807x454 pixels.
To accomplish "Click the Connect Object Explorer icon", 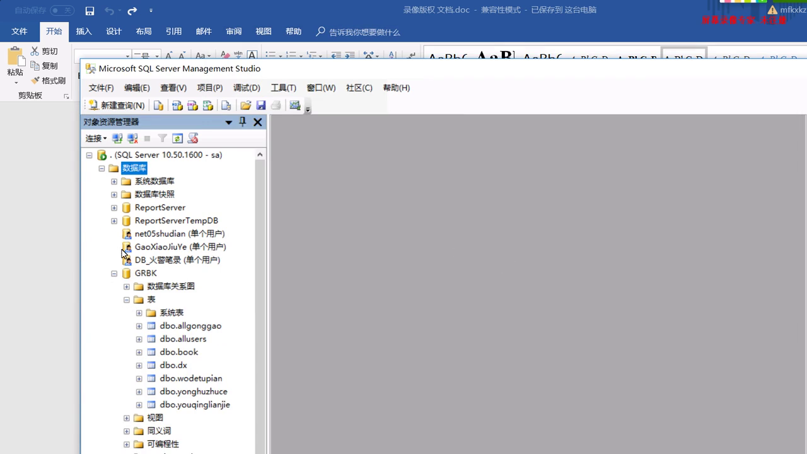I will tap(117, 138).
